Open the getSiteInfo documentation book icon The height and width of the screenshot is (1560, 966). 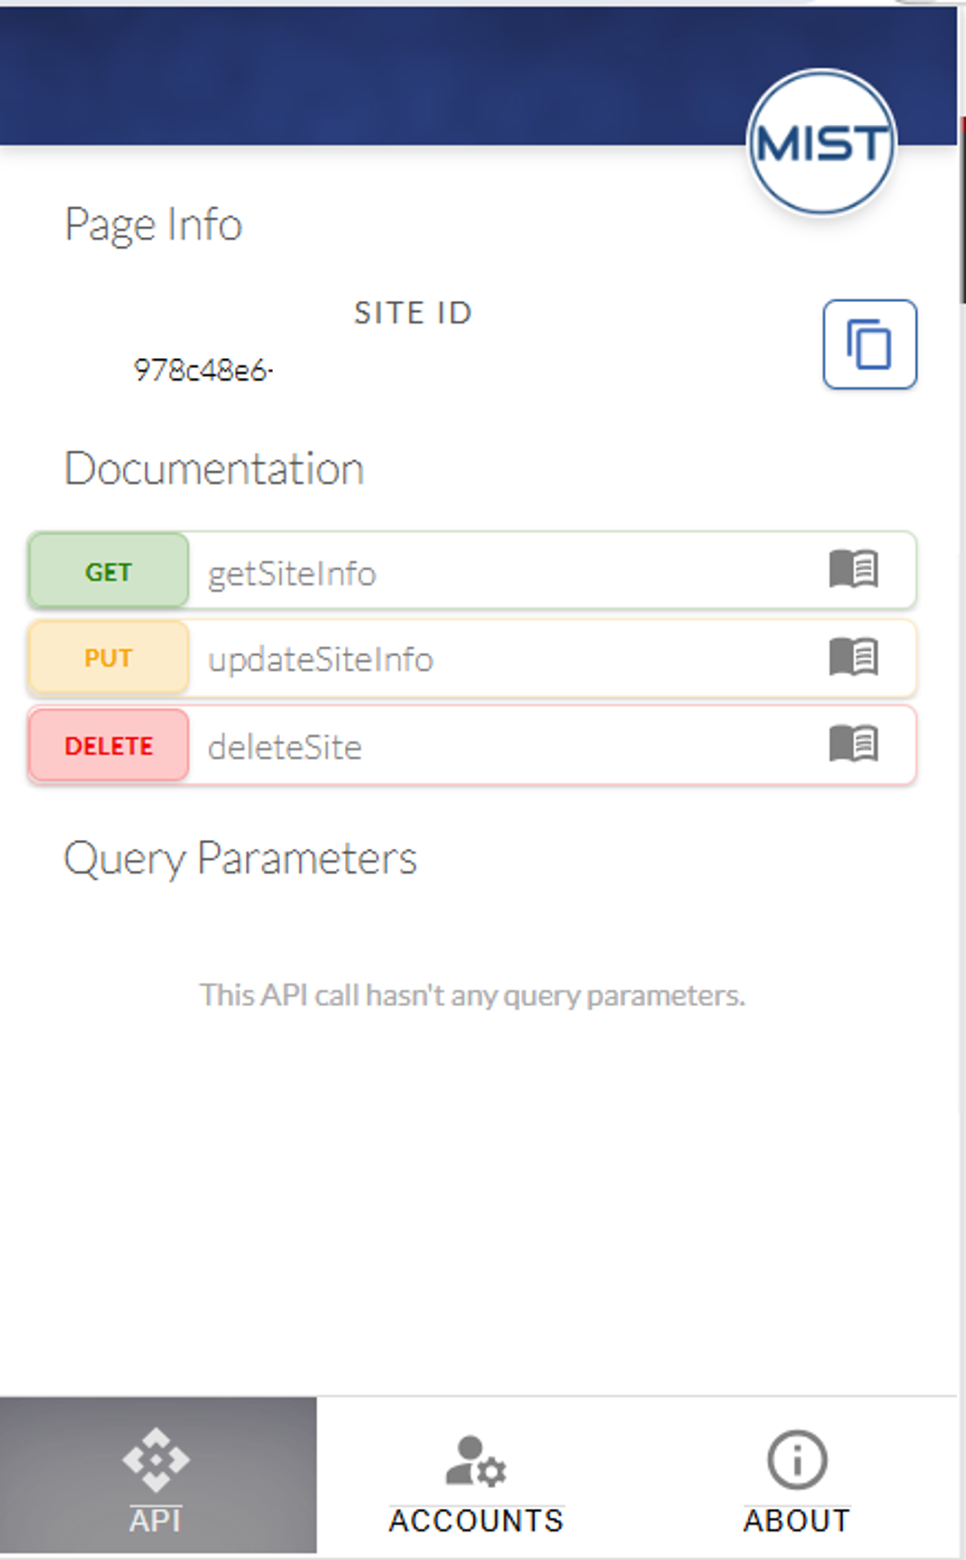[x=853, y=568]
